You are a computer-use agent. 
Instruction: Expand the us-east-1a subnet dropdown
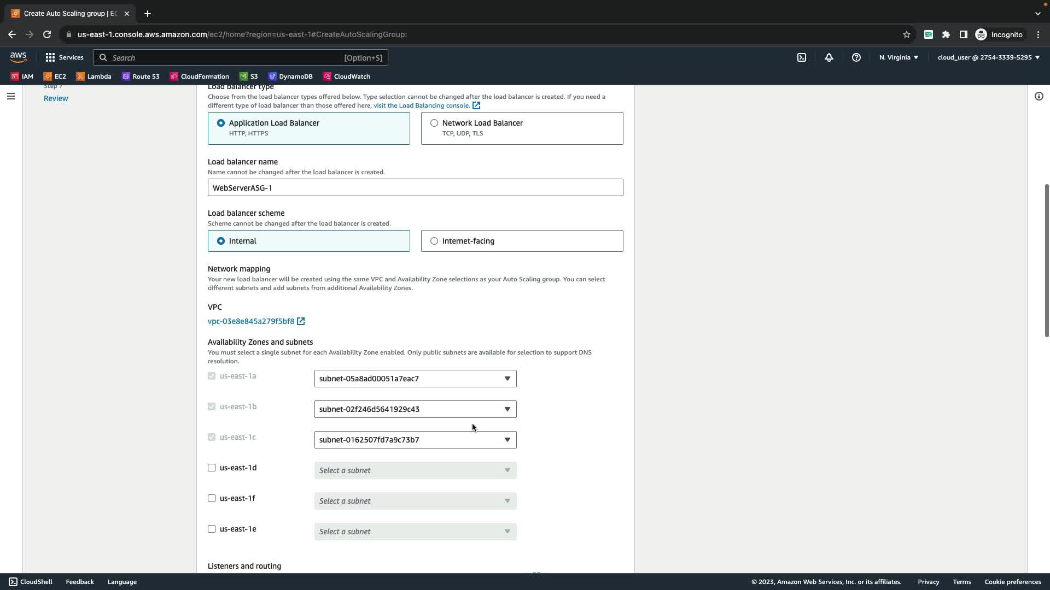click(415, 379)
